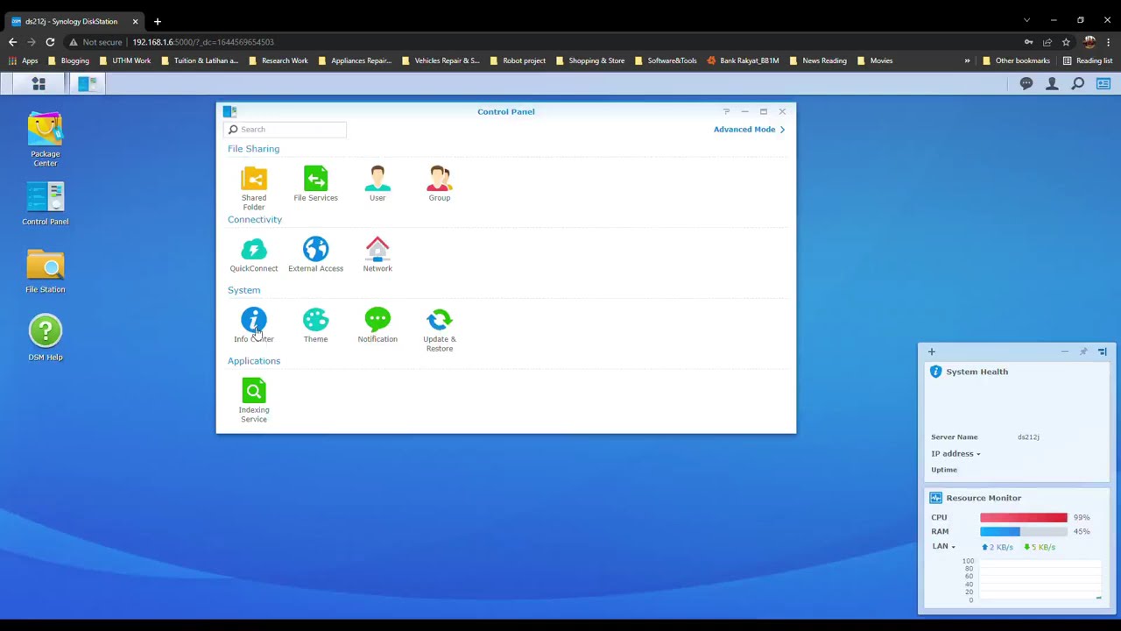1121x631 pixels.
Task: Open Shopping & Store bookmark folder
Action: point(590,60)
